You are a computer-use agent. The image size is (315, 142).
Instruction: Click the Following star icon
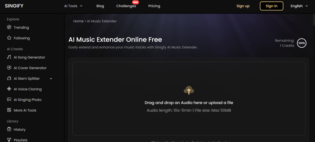(9, 38)
